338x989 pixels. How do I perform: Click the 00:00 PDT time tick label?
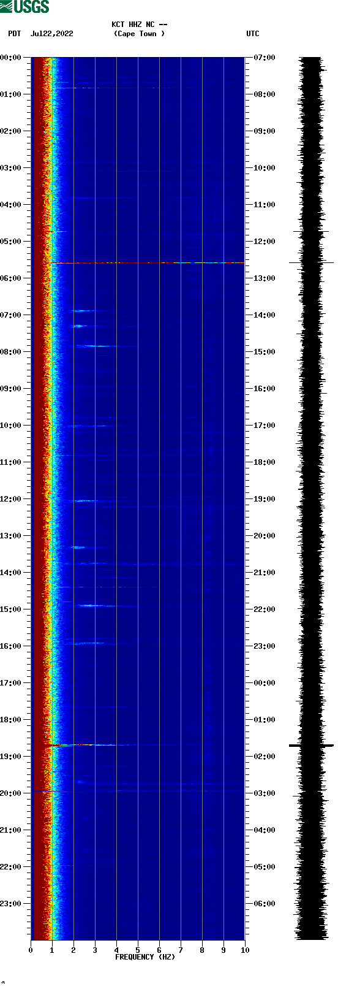tap(11, 58)
